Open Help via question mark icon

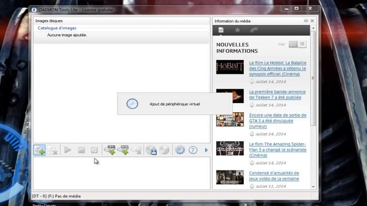pos(193,150)
